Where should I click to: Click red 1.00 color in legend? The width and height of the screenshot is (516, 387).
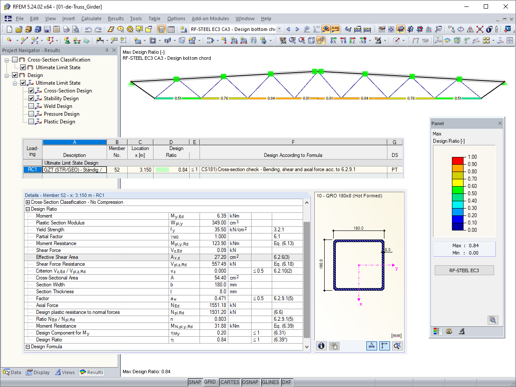tap(458, 161)
